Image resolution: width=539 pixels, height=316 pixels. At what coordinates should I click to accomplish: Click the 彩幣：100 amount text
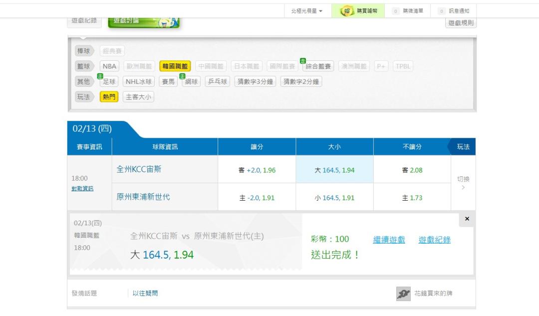coord(330,239)
